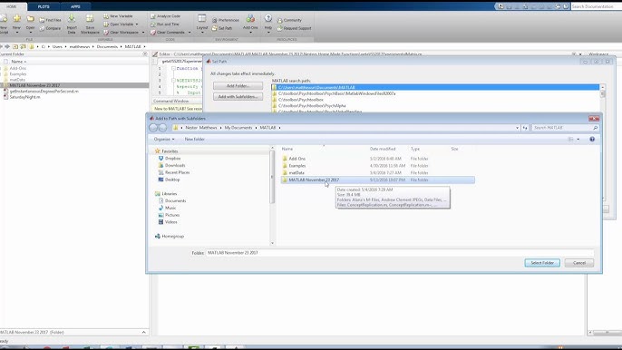Click the back arrow in folder dialog
This screenshot has width=622, height=350.
click(x=153, y=128)
